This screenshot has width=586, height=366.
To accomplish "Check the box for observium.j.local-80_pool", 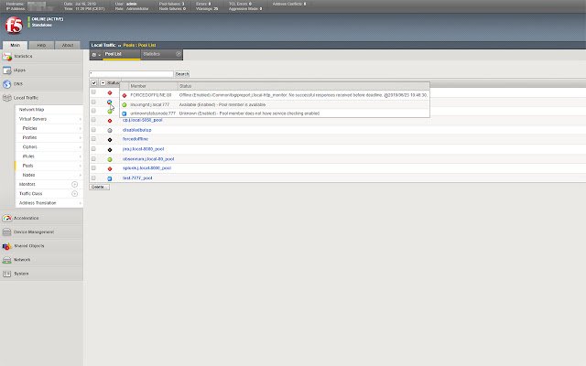I will [x=93, y=158].
